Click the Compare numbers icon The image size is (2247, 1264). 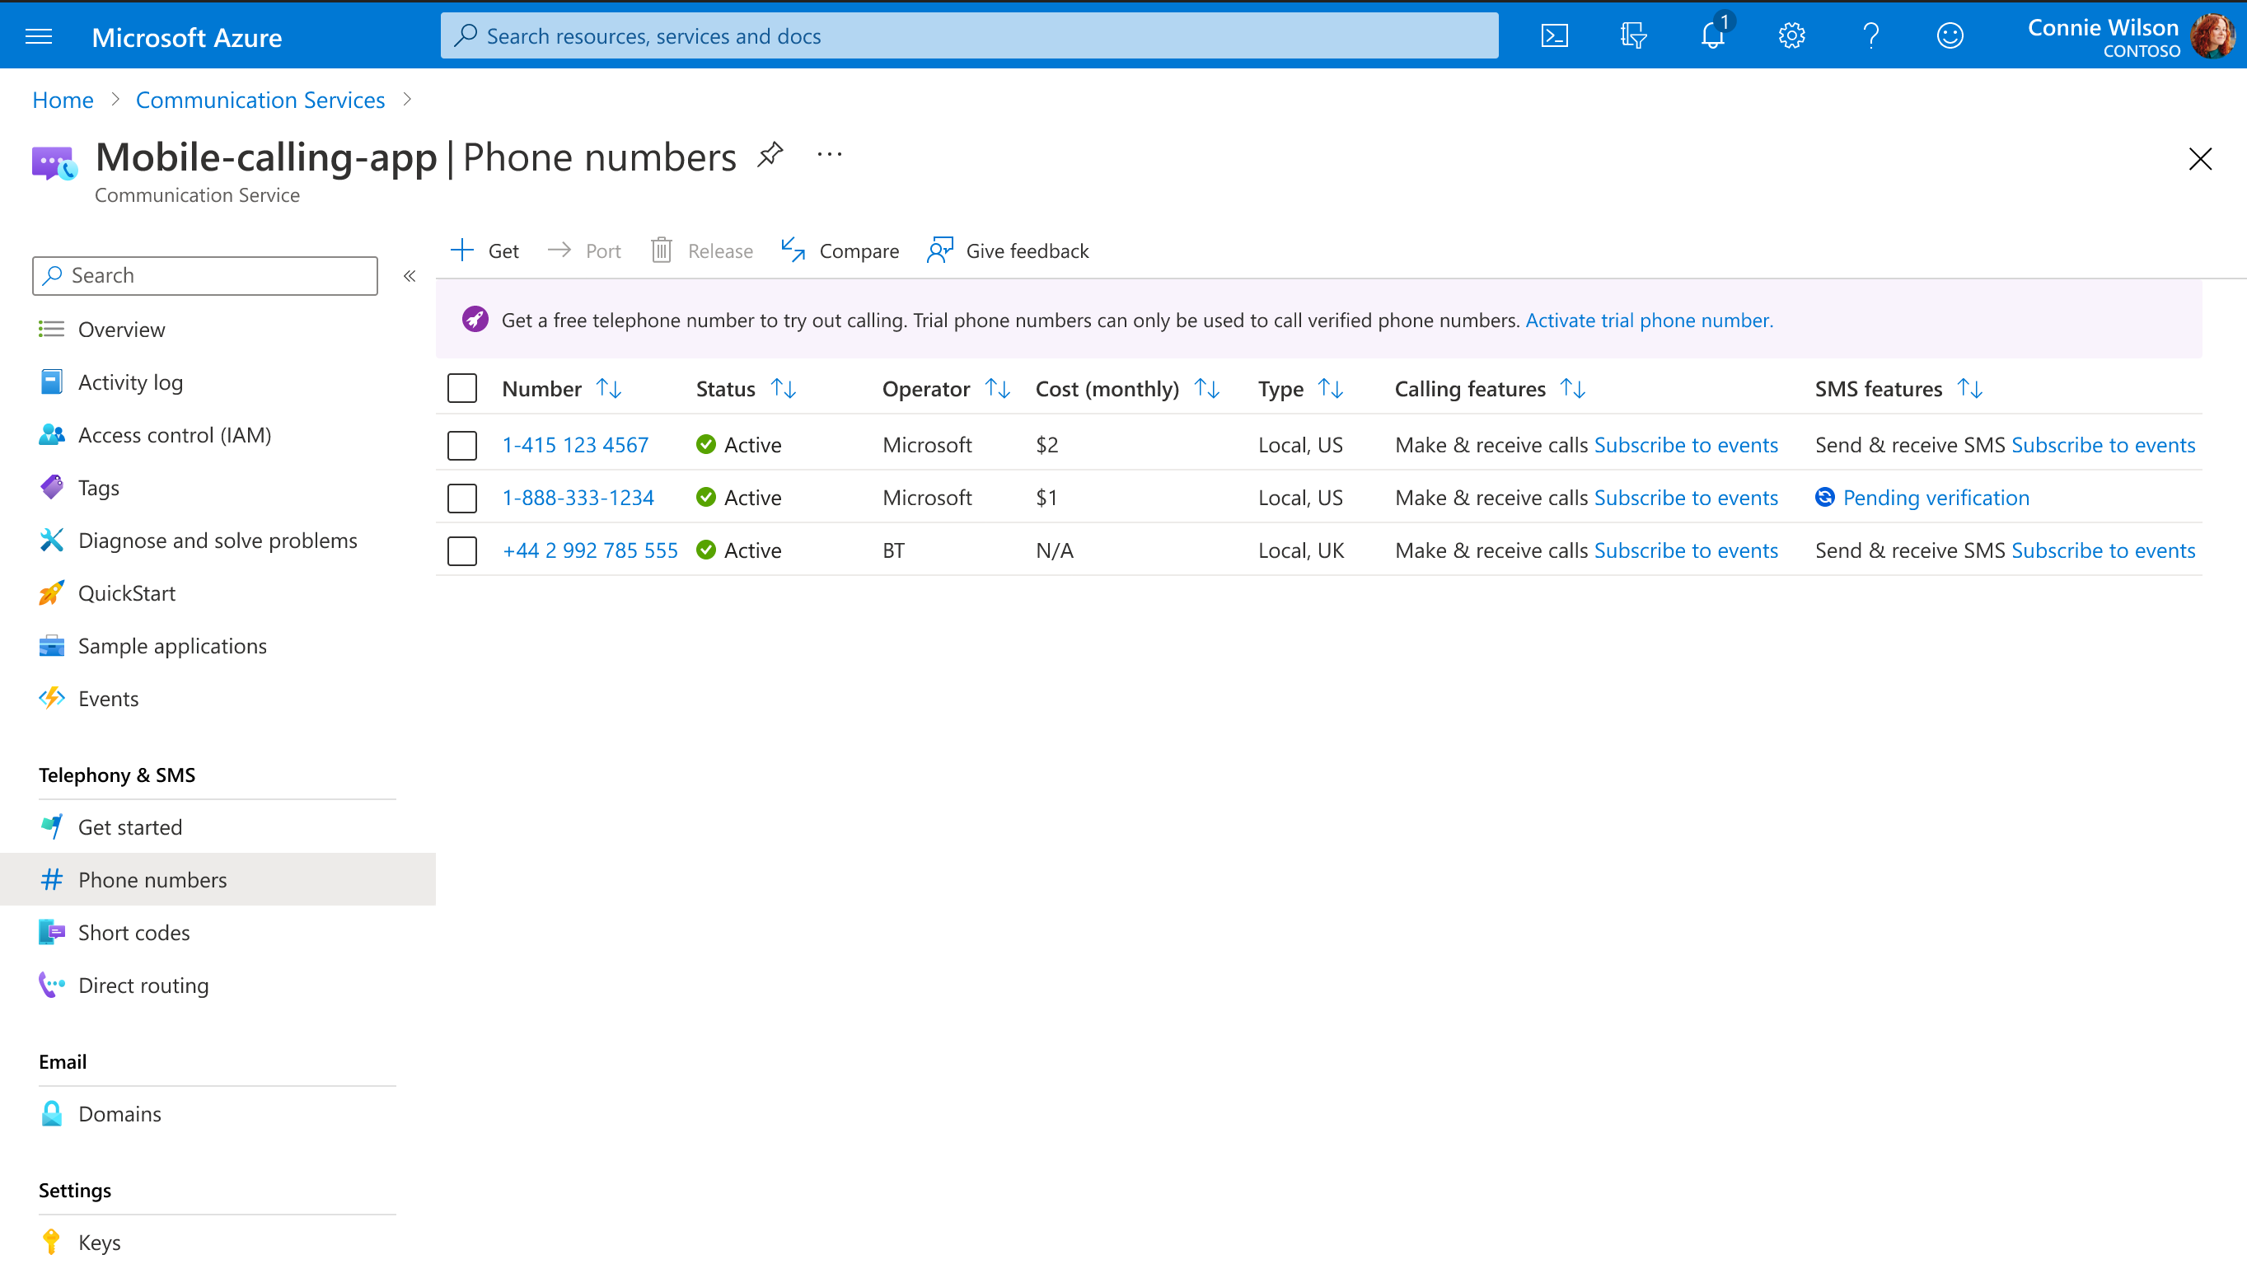point(793,250)
